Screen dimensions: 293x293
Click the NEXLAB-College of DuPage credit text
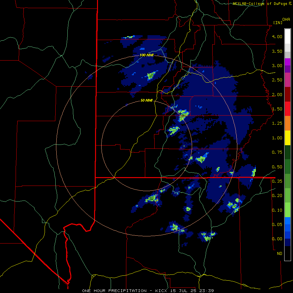[x=260, y=4]
